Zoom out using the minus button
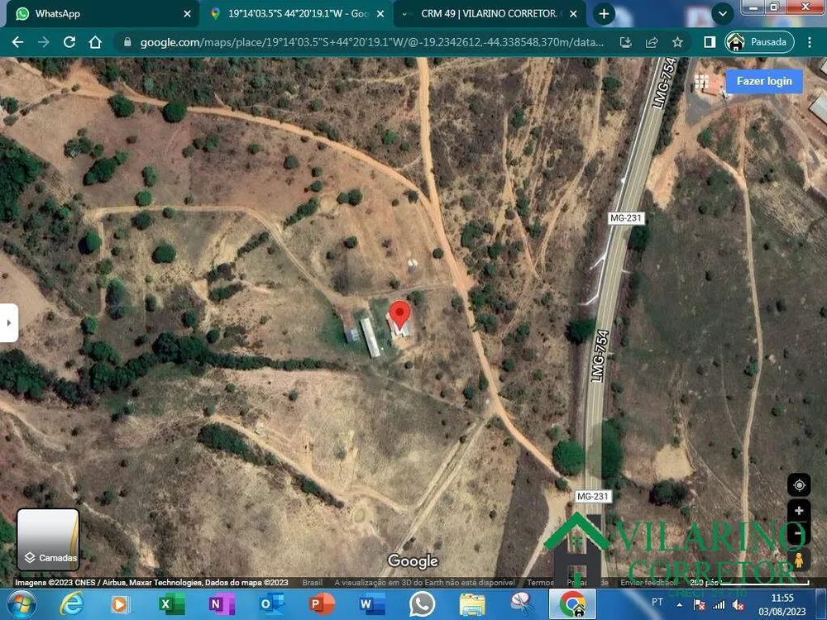This screenshot has height=620, width=827. pos(799,533)
